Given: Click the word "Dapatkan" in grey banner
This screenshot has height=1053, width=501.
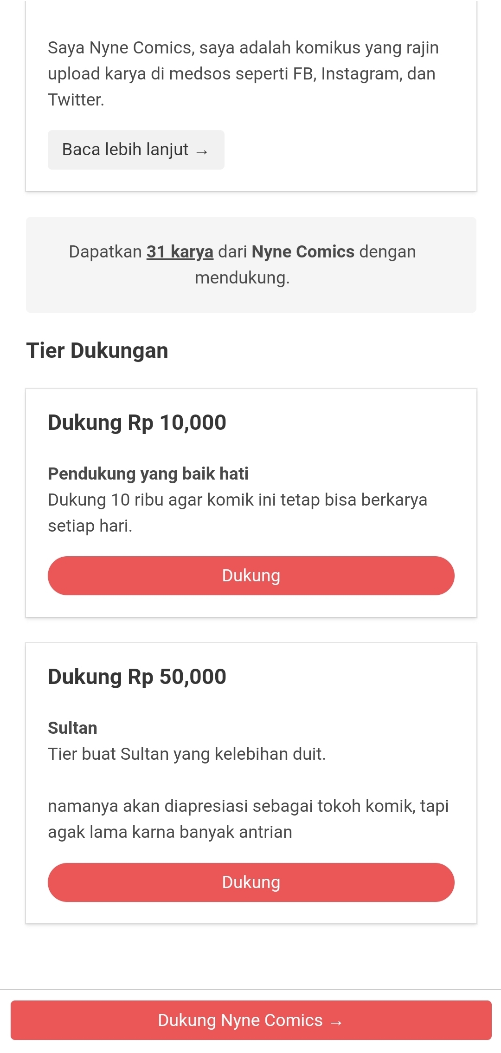Looking at the screenshot, I should click(105, 252).
